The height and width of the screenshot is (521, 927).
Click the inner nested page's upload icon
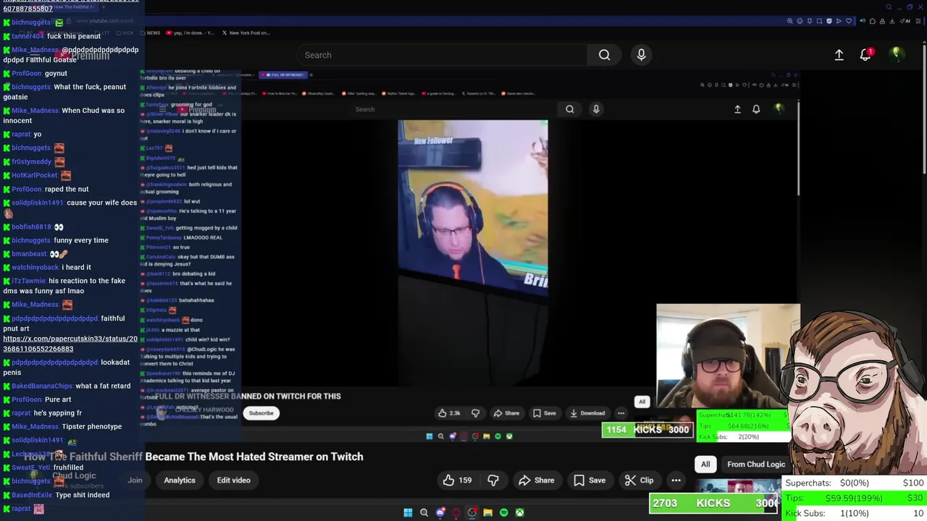(x=737, y=109)
